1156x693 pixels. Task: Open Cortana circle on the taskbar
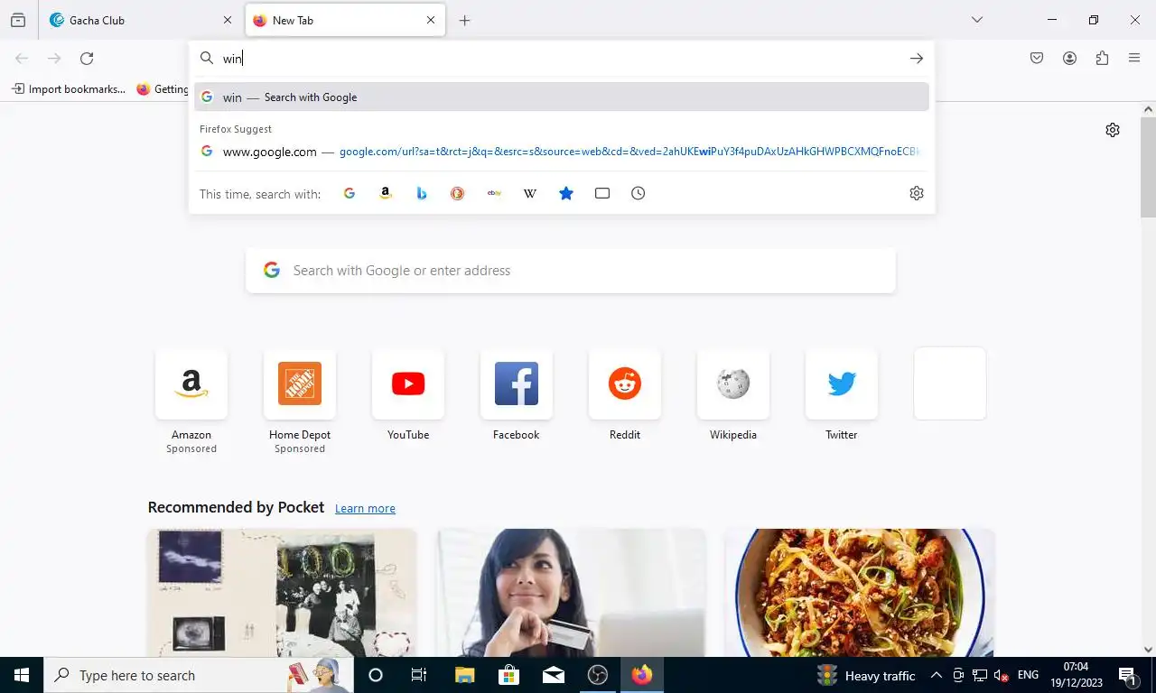pyautogui.click(x=376, y=675)
